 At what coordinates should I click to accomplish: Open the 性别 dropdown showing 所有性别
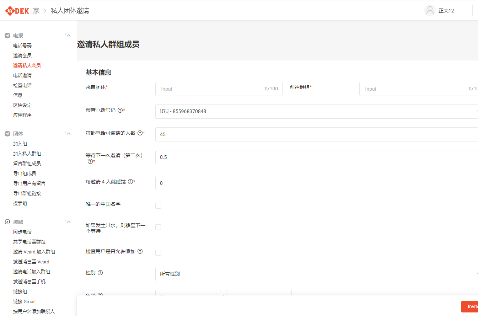316,274
